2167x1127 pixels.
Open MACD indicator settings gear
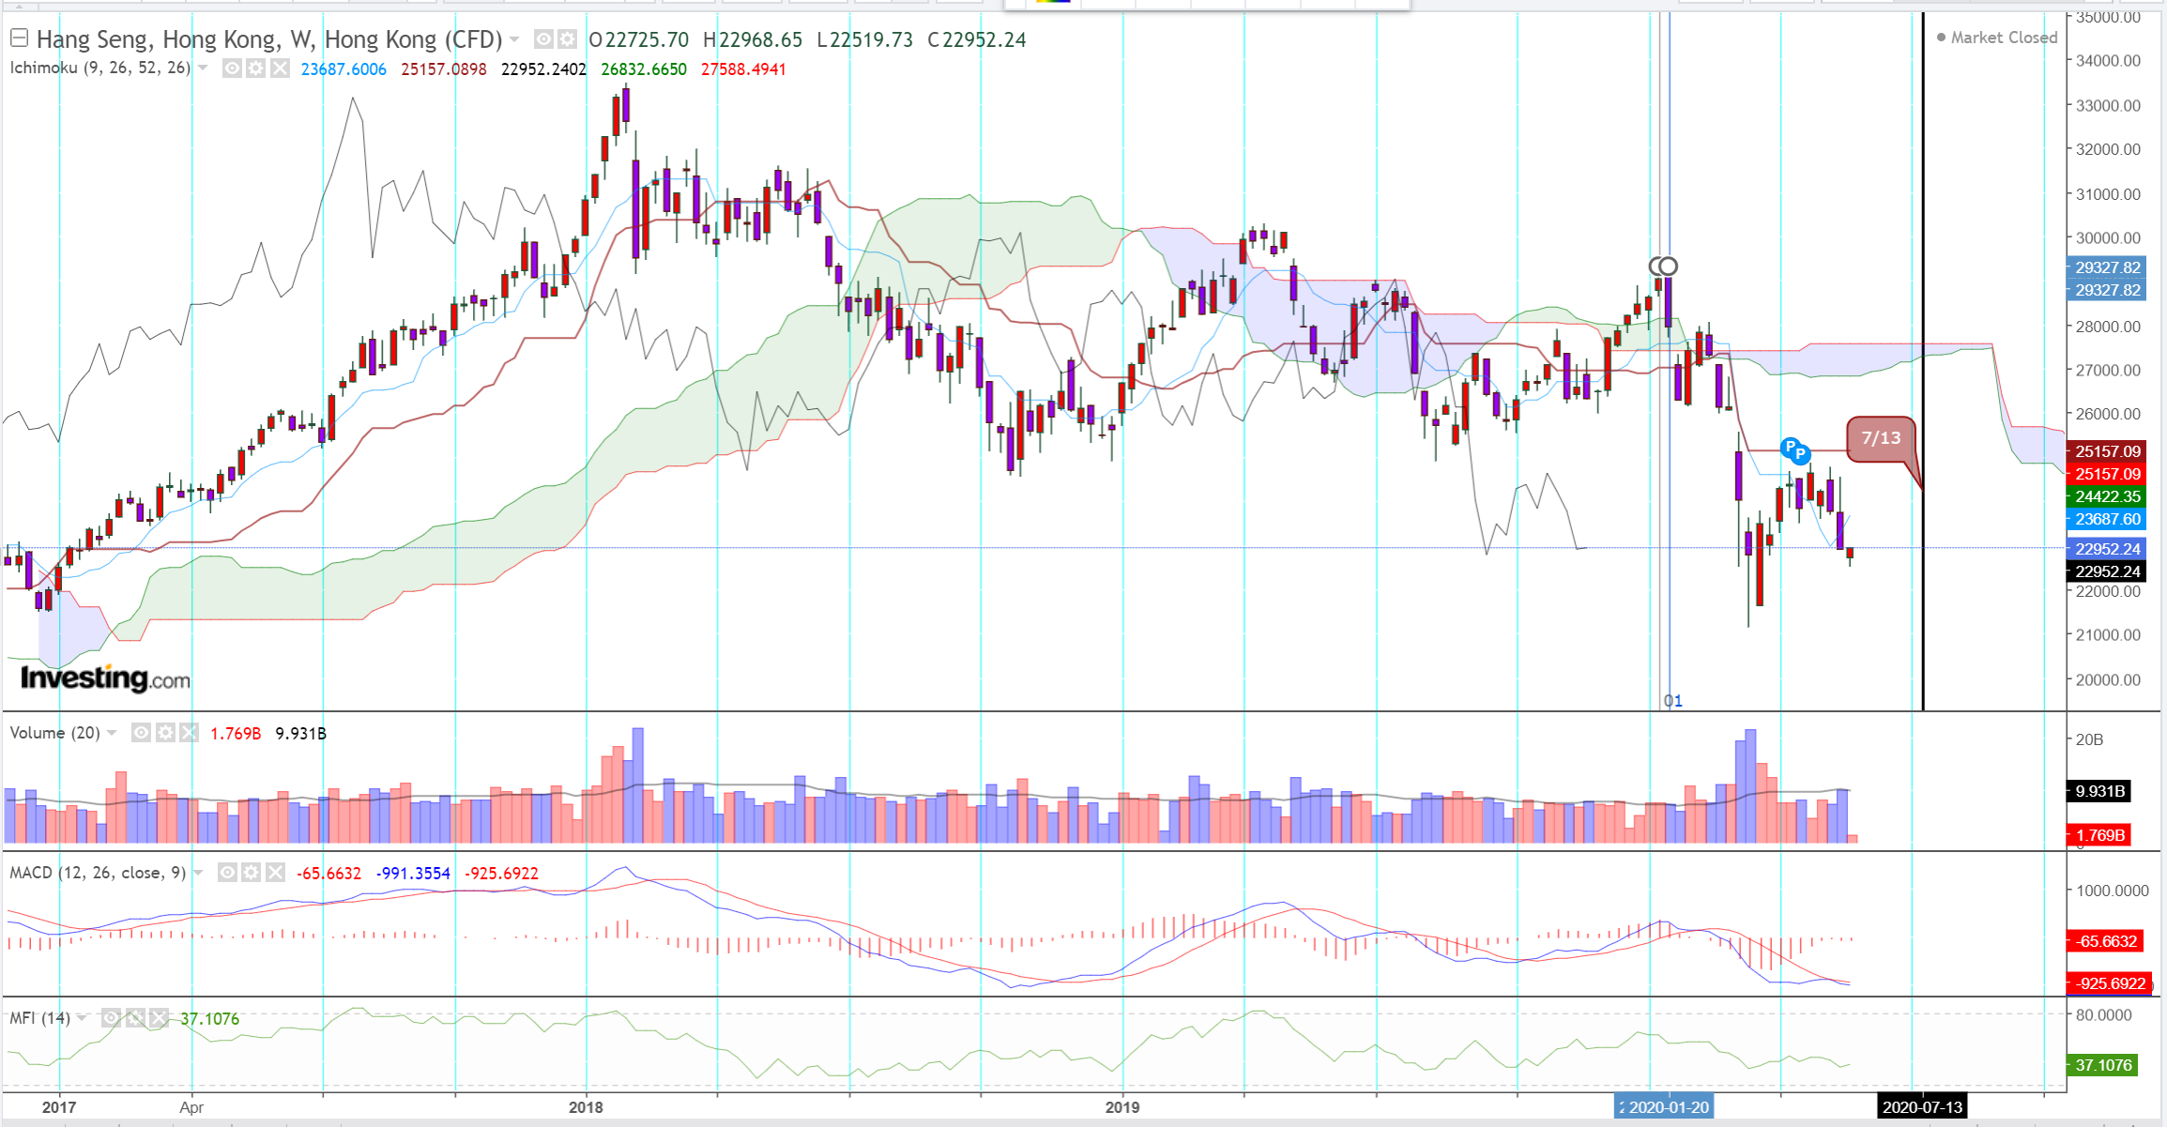251,873
